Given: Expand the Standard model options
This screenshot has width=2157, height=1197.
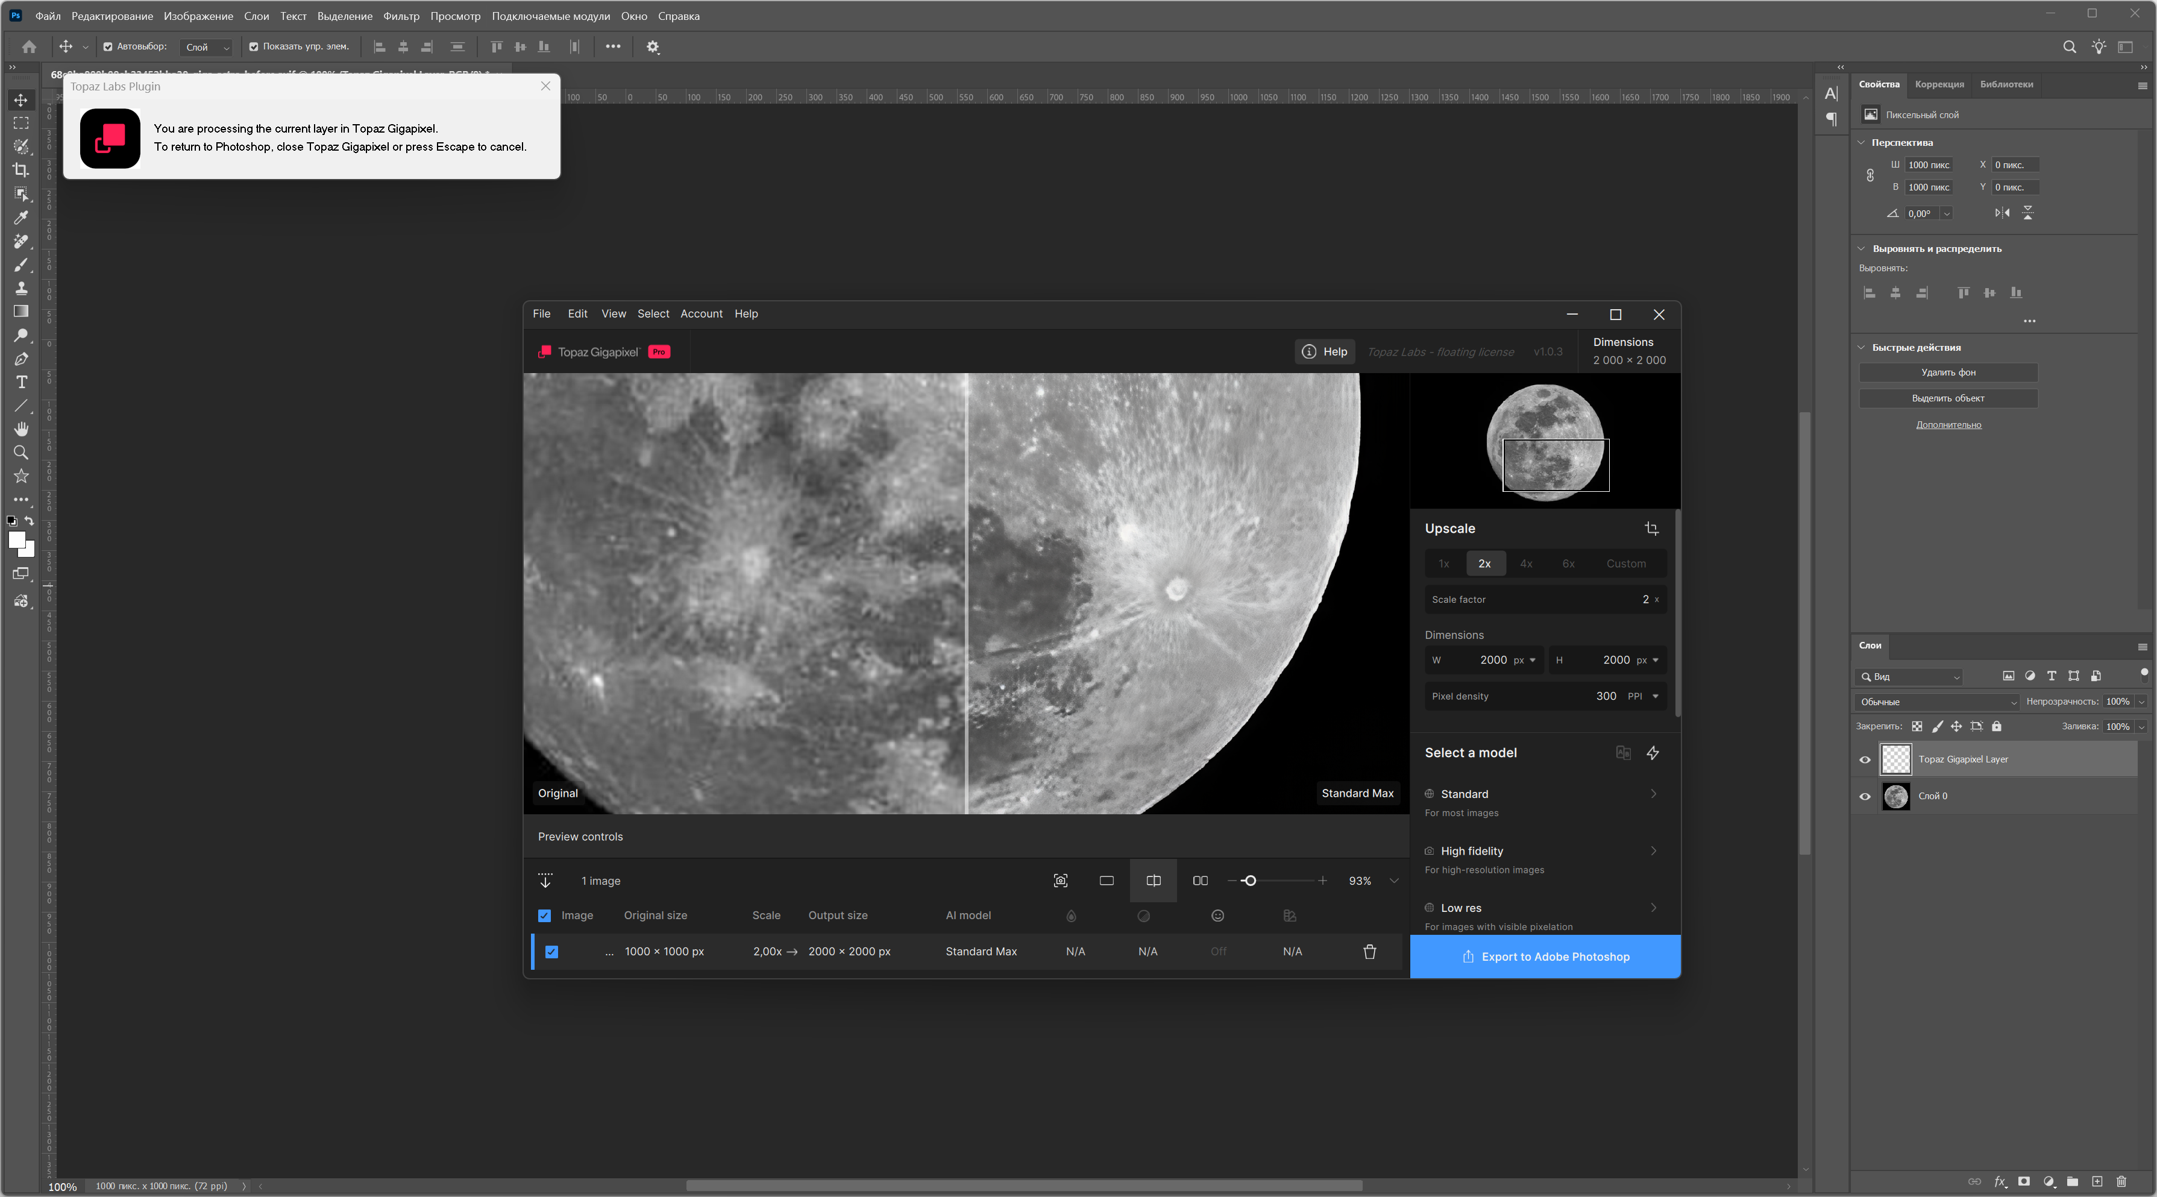Looking at the screenshot, I should click(x=1653, y=794).
